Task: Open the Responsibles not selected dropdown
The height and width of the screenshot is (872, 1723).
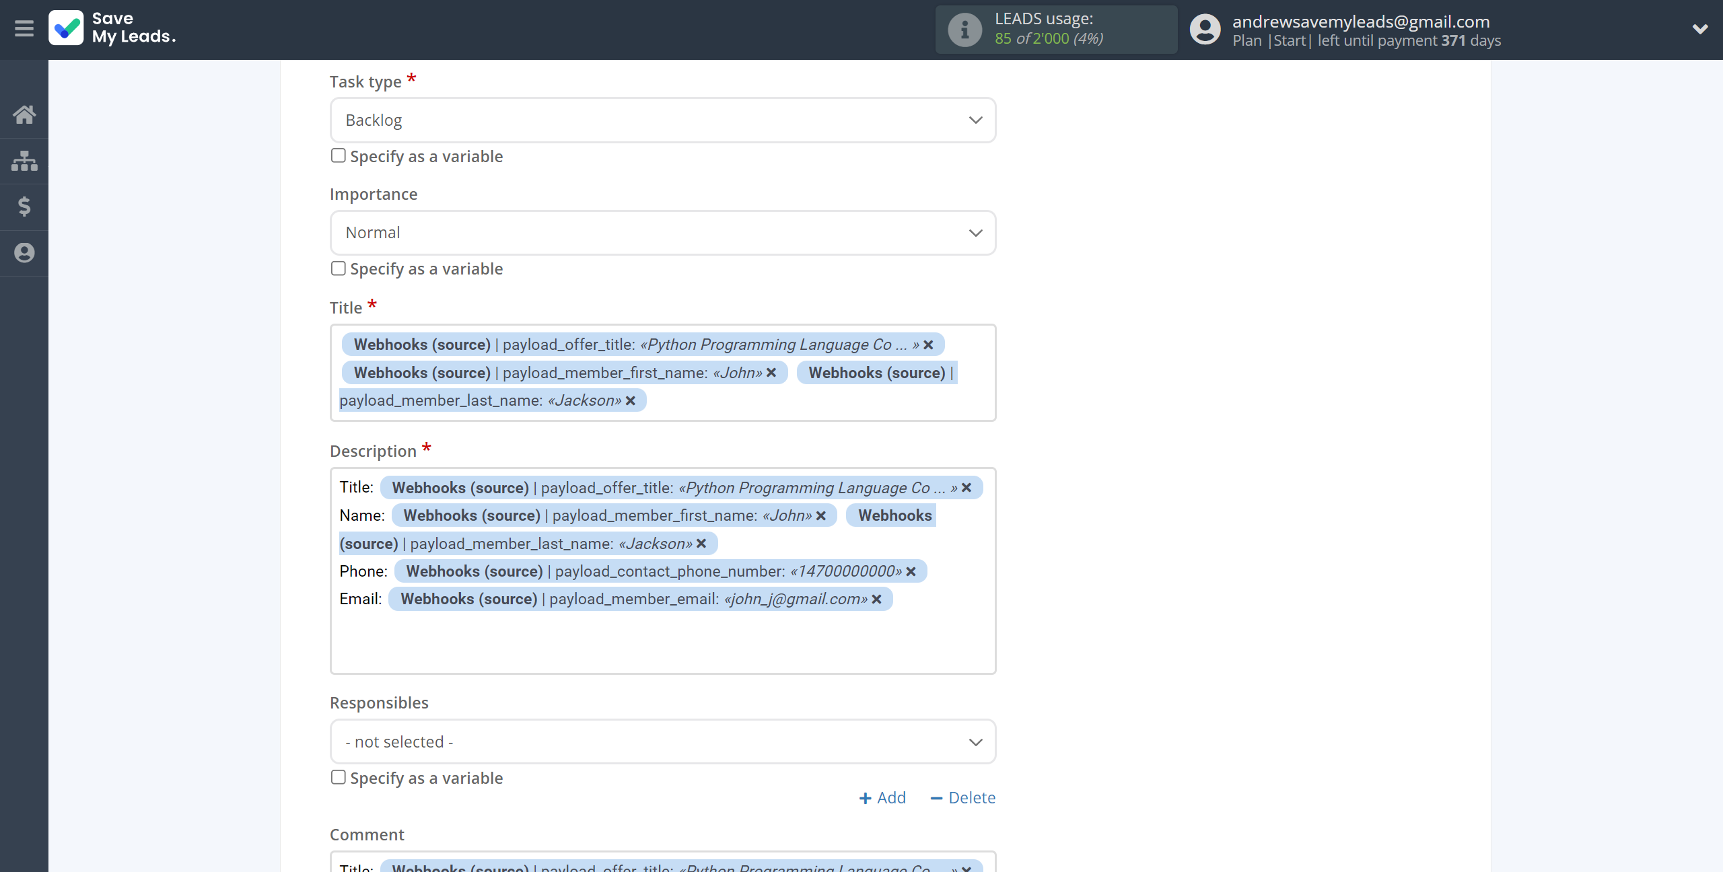Action: coord(663,741)
